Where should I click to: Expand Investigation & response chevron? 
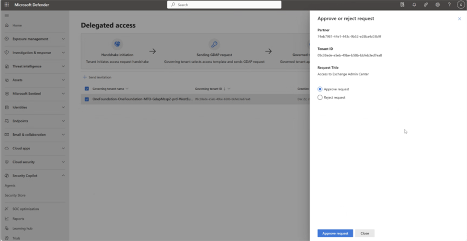click(x=63, y=52)
